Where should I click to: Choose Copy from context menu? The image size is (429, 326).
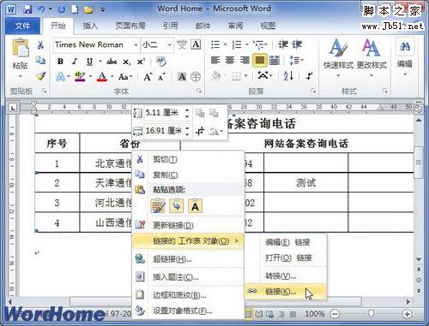click(188, 175)
